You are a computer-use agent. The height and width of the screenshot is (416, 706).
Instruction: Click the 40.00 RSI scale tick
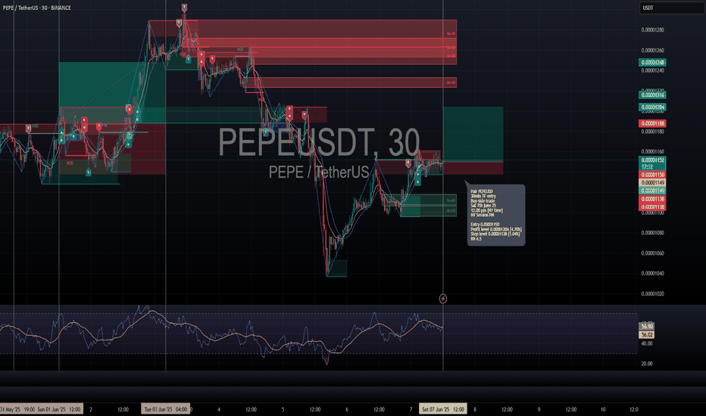647,343
